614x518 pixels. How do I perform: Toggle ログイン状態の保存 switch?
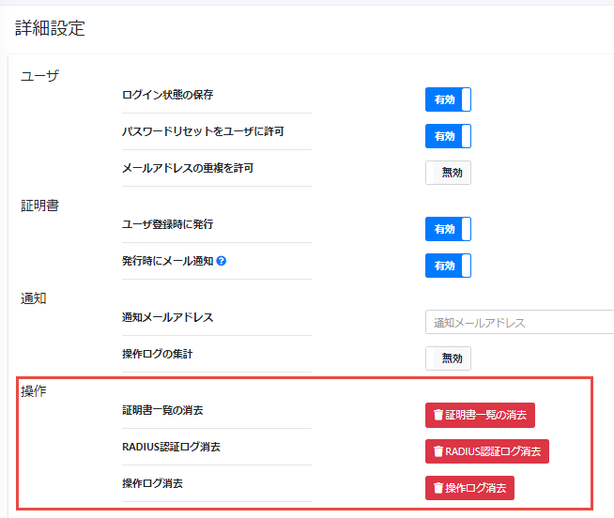(x=448, y=100)
